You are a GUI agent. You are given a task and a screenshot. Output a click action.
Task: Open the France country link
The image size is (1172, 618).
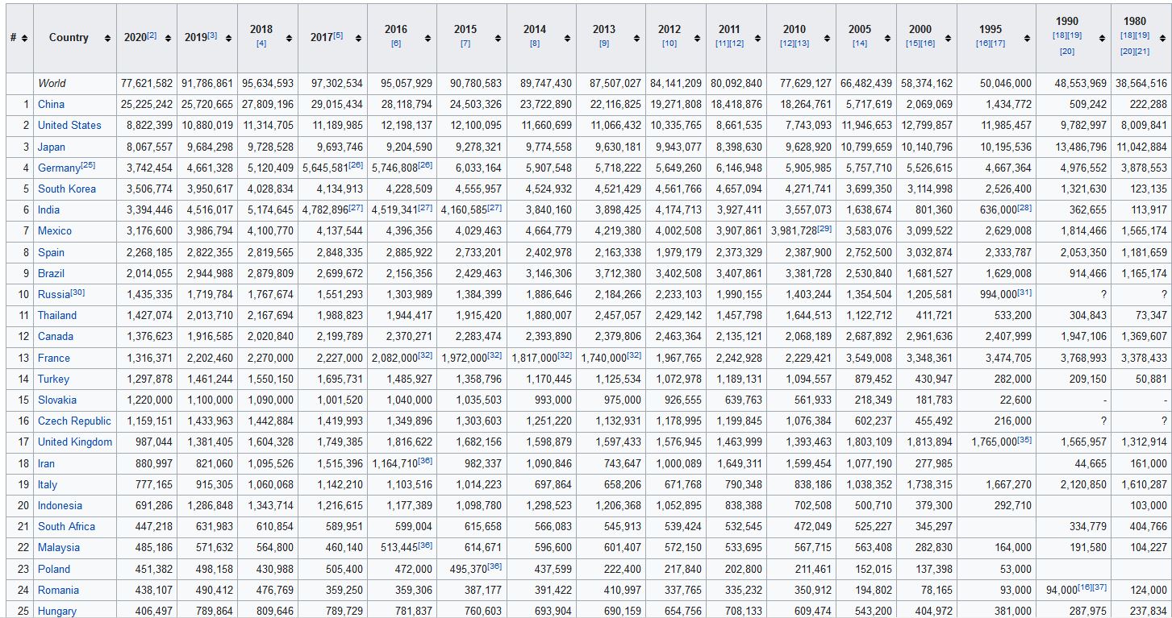[x=54, y=358]
